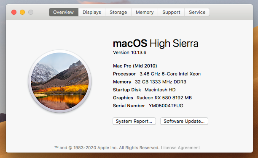Go to the Support tab
The height and width of the screenshot is (158, 258).
click(x=171, y=12)
